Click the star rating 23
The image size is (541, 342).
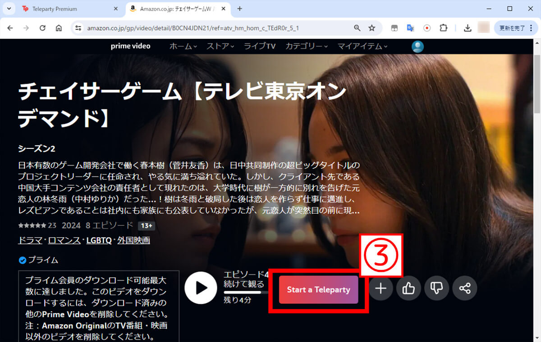pyautogui.click(x=37, y=225)
